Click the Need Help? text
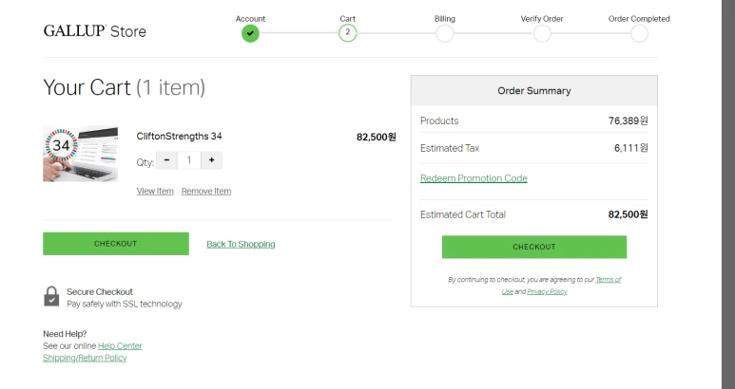 coord(65,334)
